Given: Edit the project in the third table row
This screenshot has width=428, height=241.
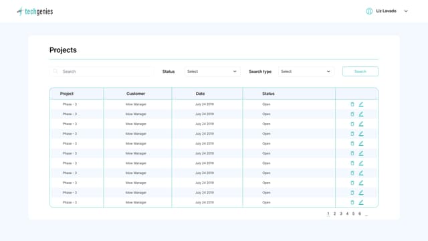Looking at the screenshot, I should pyautogui.click(x=361, y=124).
